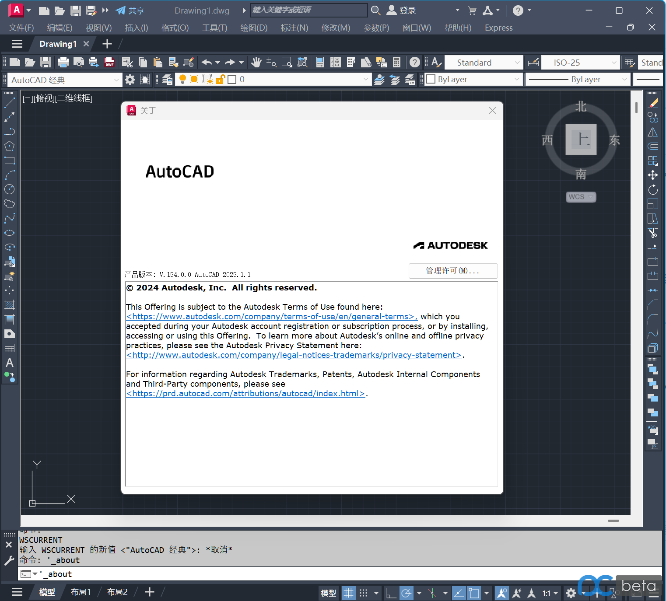
Task: Select the Ellipse drawing tool
Action: (10, 233)
